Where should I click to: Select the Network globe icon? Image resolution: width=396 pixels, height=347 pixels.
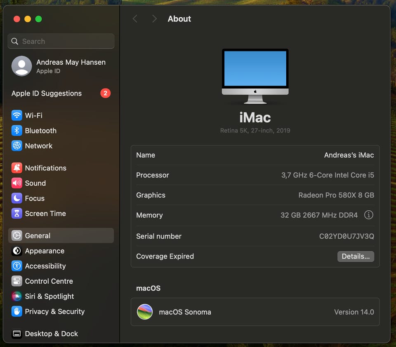pos(16,146)
